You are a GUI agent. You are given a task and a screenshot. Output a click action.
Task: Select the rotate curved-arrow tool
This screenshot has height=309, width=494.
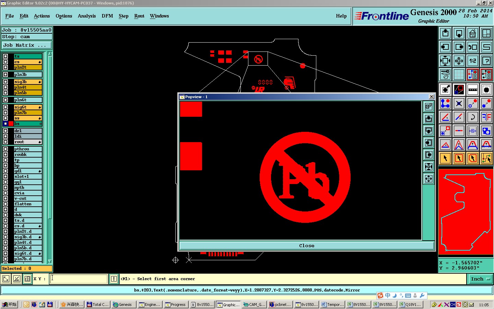473,117
